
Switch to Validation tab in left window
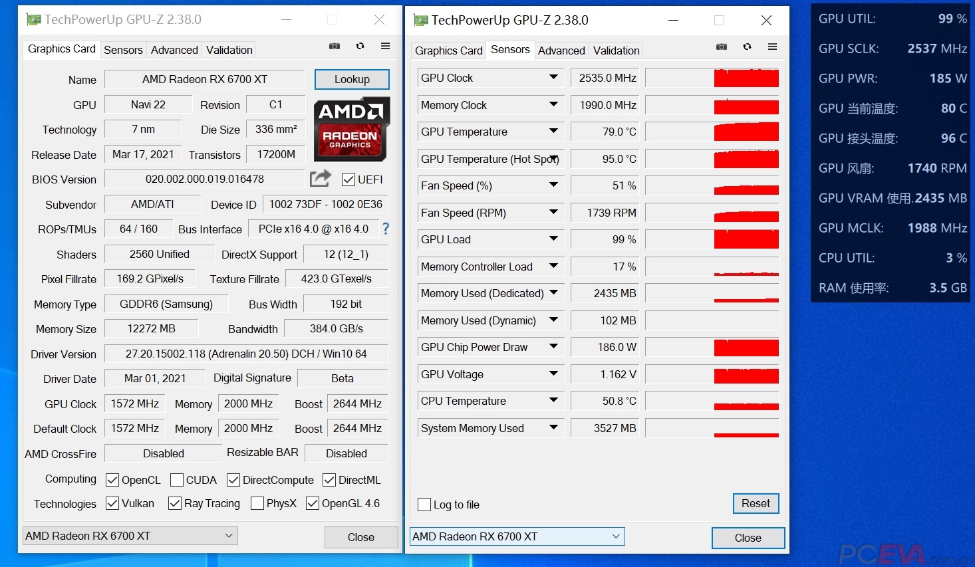click(x=229, y=50)
